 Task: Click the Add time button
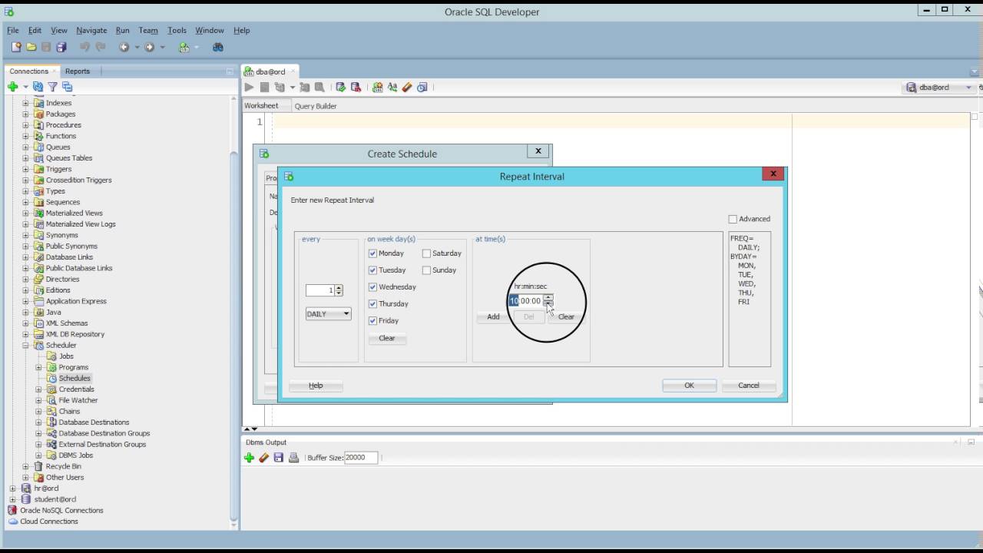tap(493, 316)
